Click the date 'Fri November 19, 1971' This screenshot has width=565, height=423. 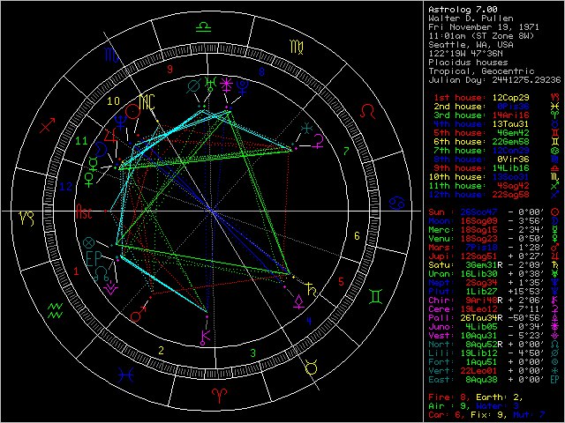pos(484,27)
